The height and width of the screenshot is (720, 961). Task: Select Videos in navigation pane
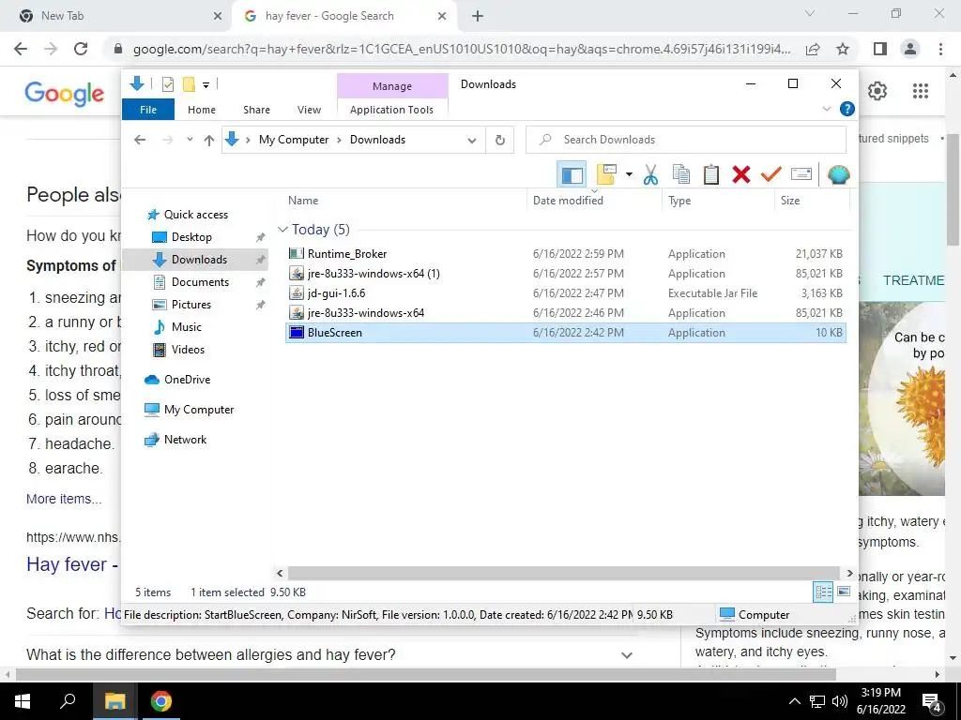pos(188,350)
